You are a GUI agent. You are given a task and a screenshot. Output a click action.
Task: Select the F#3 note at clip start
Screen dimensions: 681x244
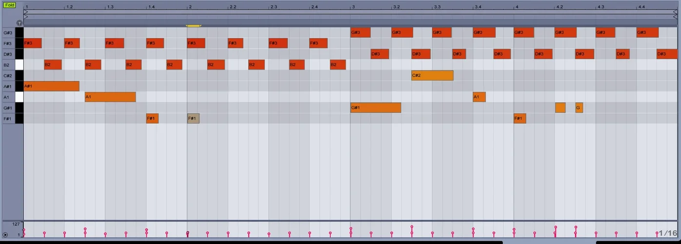coord(33,43)
